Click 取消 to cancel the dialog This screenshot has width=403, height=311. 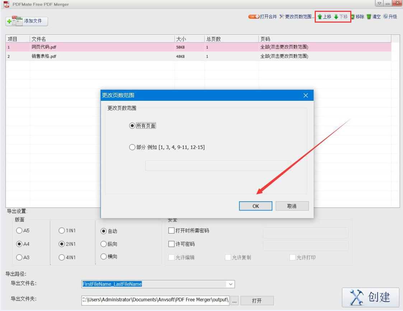[x=292, y=206]
